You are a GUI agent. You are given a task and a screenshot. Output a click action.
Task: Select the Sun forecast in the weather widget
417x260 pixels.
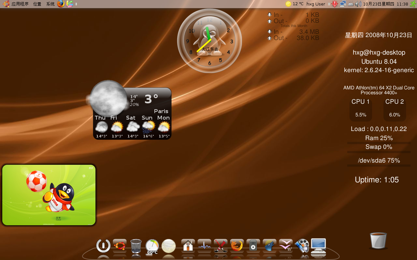[x=148, y=127]
